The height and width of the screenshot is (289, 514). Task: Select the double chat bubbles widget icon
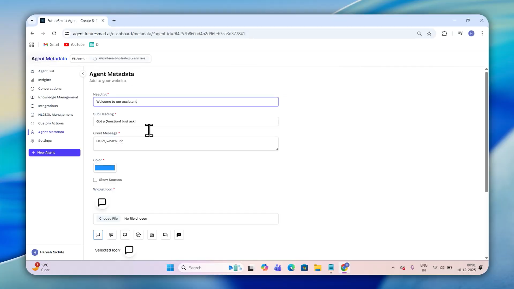[165, 235]
